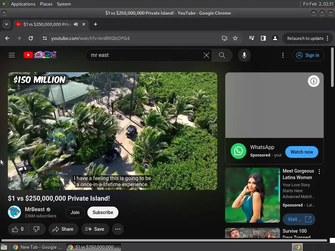Open YouTube settings three-dot menu
Image resolution: width=335 pixels, height=251 pixels.
tap(283, 55)
